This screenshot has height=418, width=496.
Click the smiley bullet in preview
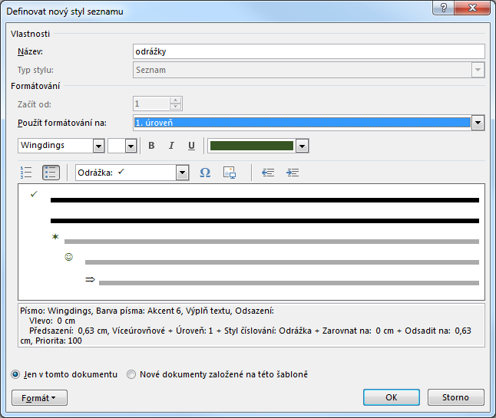[68, 257]
